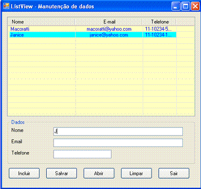Clear fields with the Limpar button
This screenshot has height=189, width=201.
[136, 173]
